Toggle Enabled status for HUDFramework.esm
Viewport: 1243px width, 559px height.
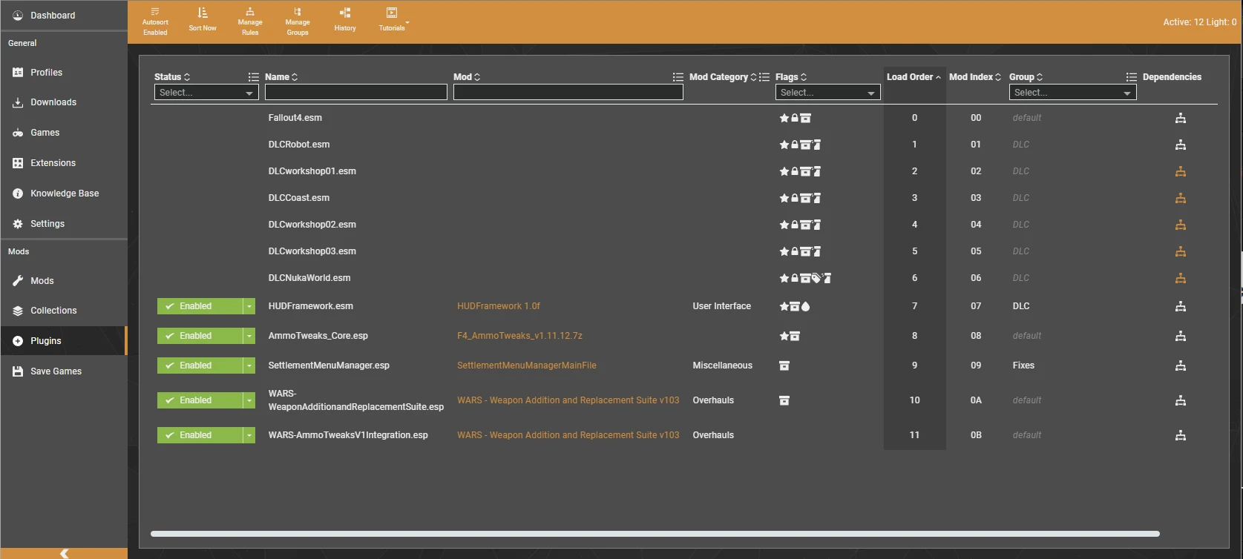point(200,306)
